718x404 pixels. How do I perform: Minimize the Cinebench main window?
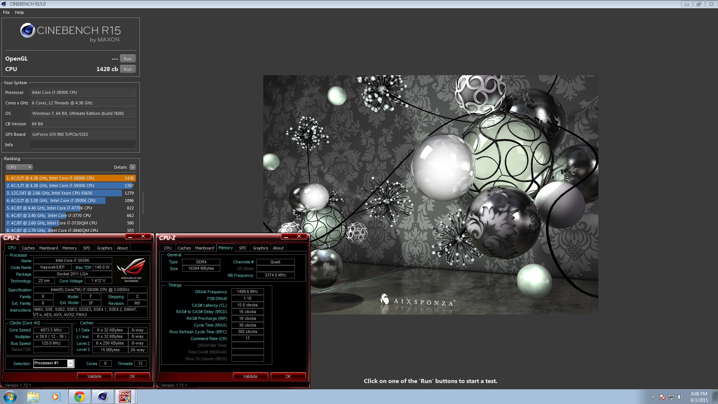(687, 4)
